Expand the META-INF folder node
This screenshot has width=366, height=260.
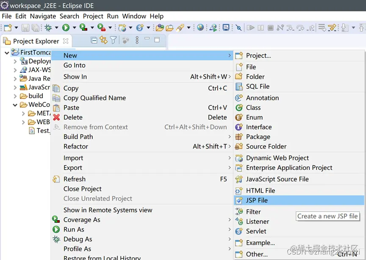23,113
